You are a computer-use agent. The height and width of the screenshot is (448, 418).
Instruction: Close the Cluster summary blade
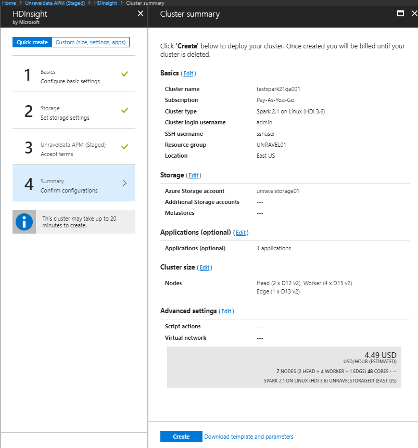414,14
